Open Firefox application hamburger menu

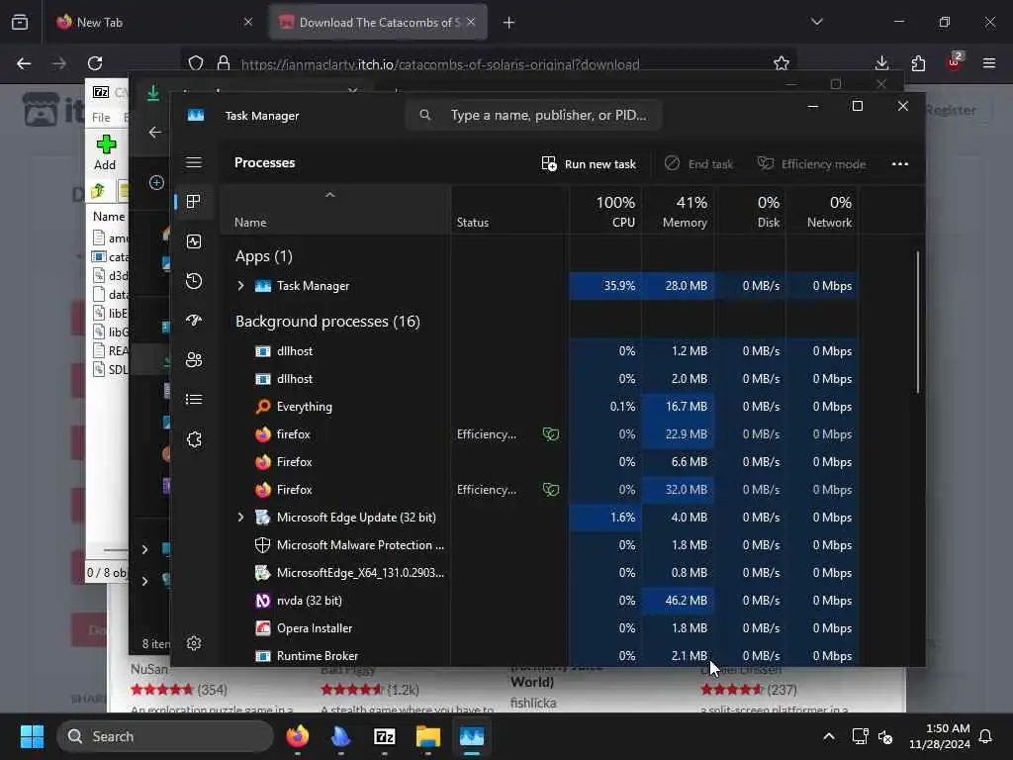point(989,63)
